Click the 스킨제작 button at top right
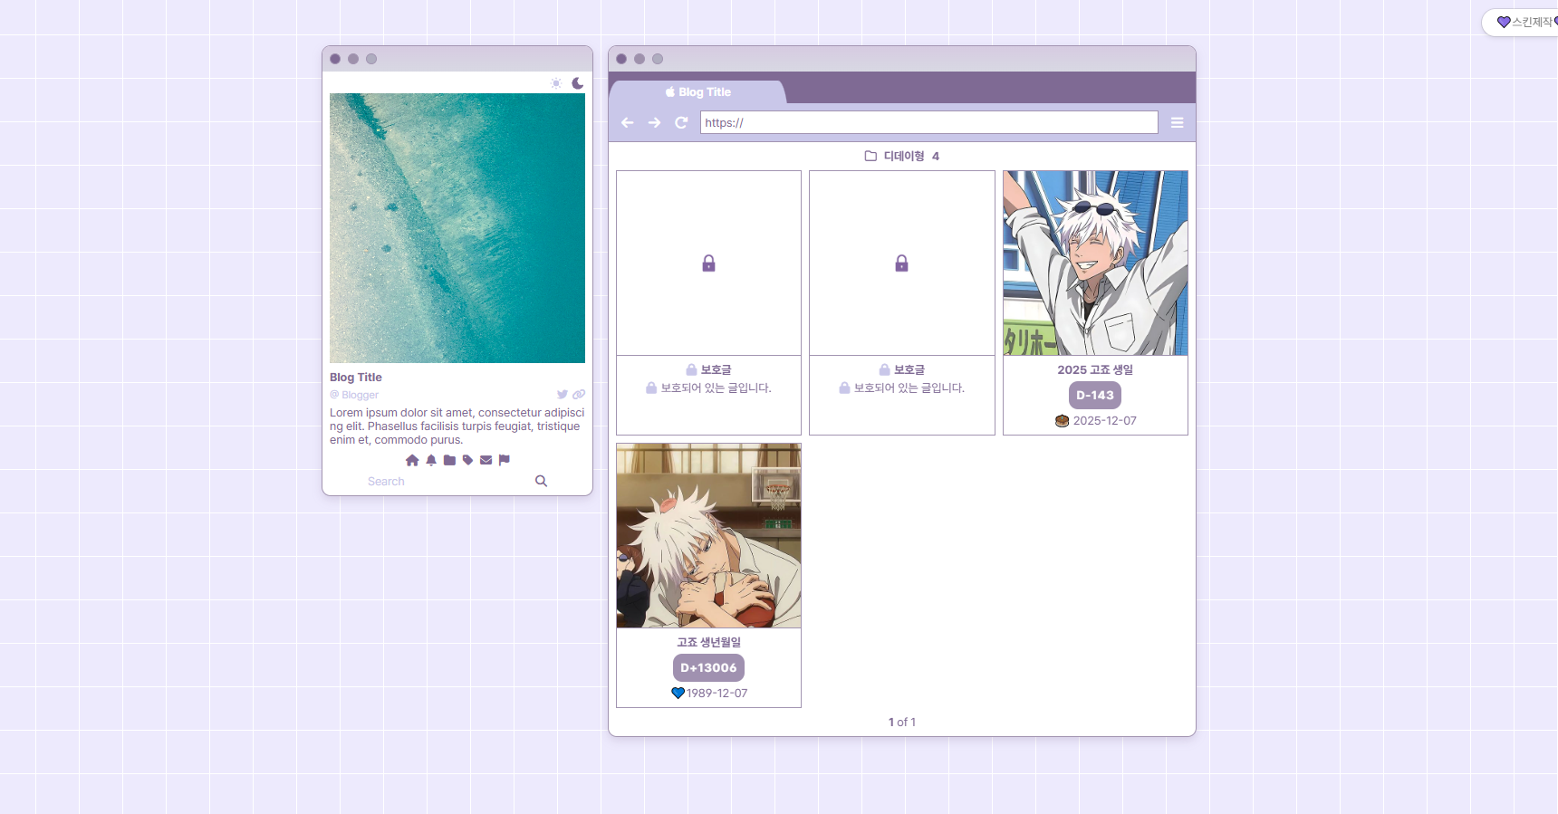The image size is (1558, 814). tap(1522, 22)
